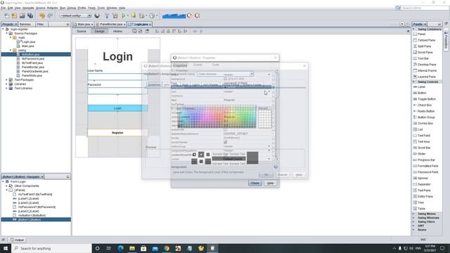Click Help button next to Close
This screenshot has height=253, width=450.
(270, 183)
